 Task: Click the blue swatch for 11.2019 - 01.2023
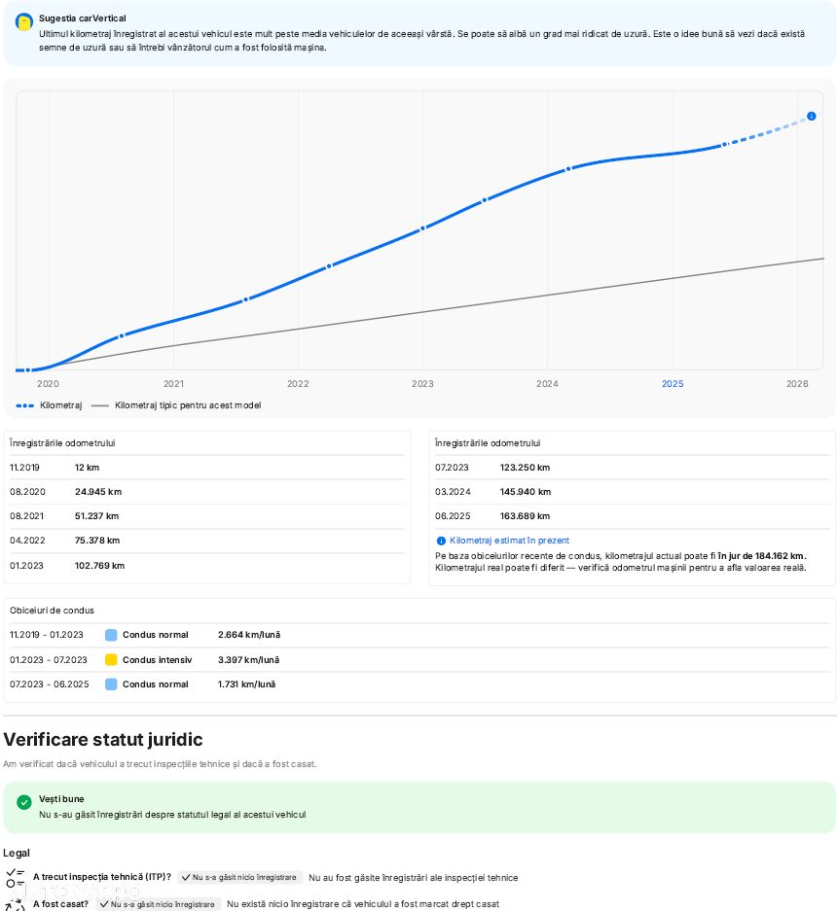(111, 635)
